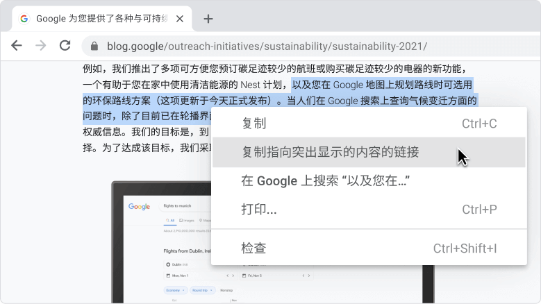Reload the current blog page
The image size is (541, 304).
pyautogui.click(x=65, y=46)
